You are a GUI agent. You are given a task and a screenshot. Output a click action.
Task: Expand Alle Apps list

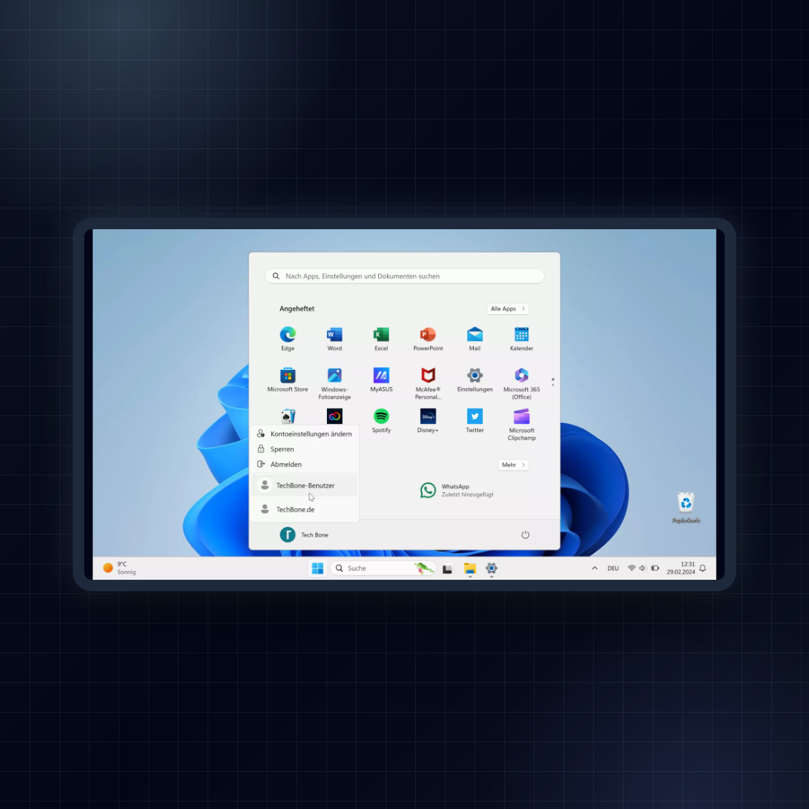click(x=508, y=309)
